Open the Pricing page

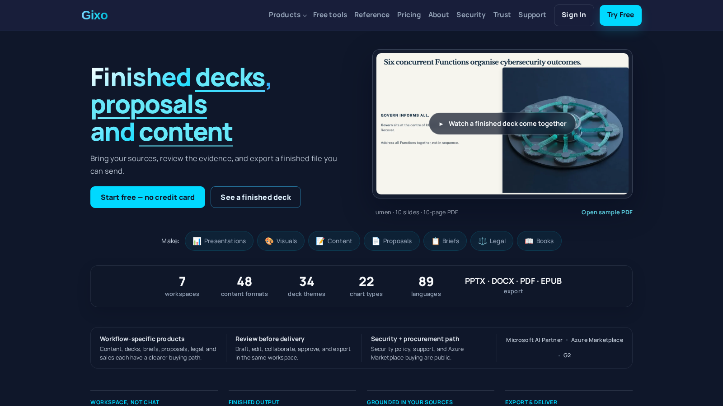coord(409,15)
